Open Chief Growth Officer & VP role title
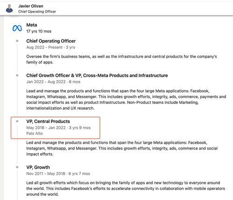The width and height of the screenshot is (233, 200). pos(97,75)
